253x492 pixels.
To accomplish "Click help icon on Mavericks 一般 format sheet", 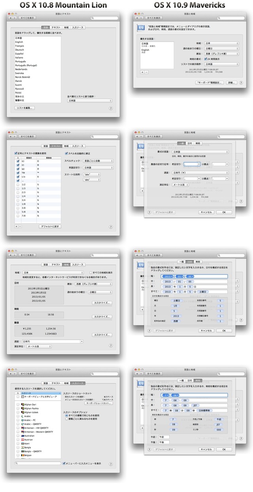I will (x=149, y=212).
